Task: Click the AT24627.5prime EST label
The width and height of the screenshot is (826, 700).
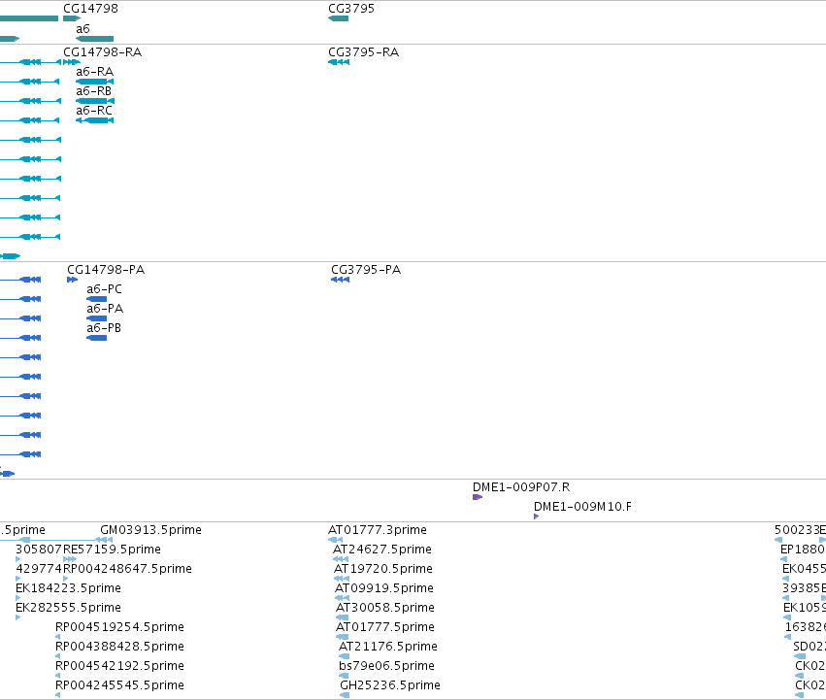Action: click(x=382, y=550)
